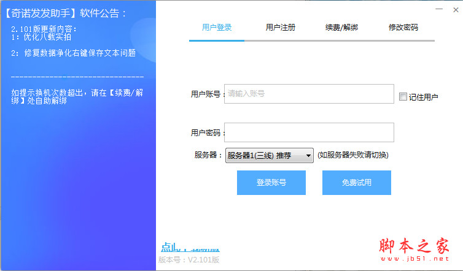Click the 如提示换机次数超出 notice text
Viewport: 463px width, 271px height.
click(77, 97)
